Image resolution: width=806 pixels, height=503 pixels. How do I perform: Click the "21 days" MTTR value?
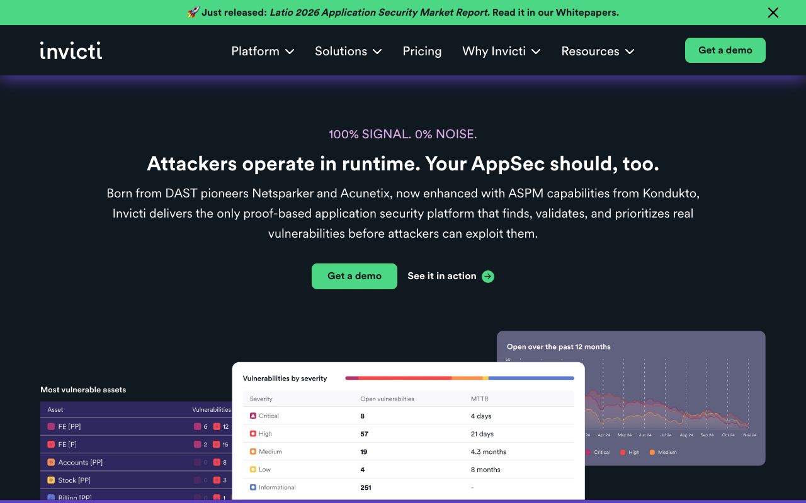click(482, 434)
